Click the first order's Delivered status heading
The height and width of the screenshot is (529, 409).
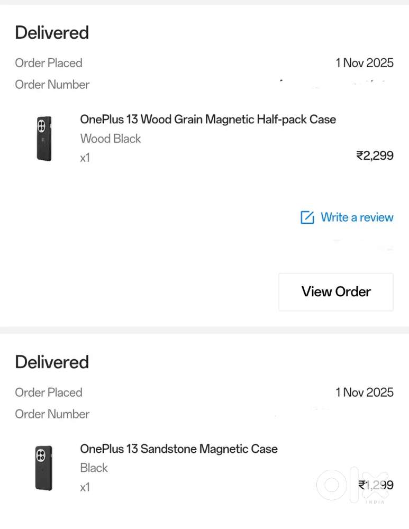point(51,32)
